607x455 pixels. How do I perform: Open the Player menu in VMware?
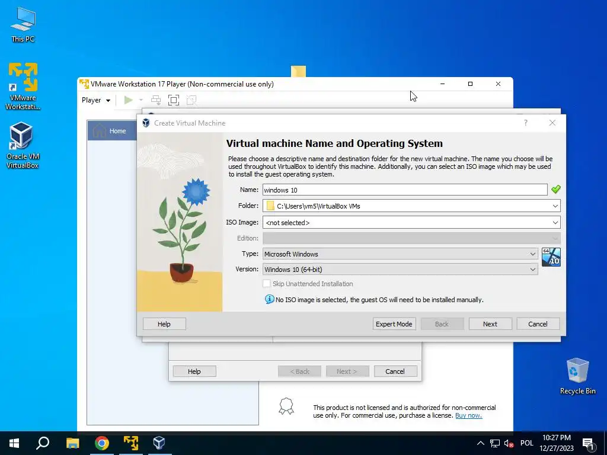point(95,100)
